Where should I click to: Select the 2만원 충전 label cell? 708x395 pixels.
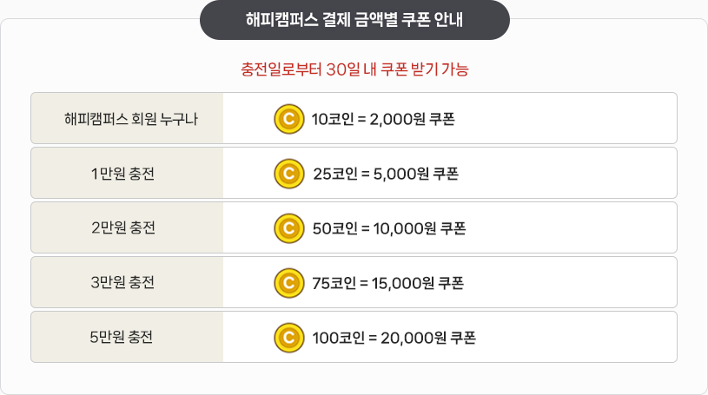[x=127, y=227]
